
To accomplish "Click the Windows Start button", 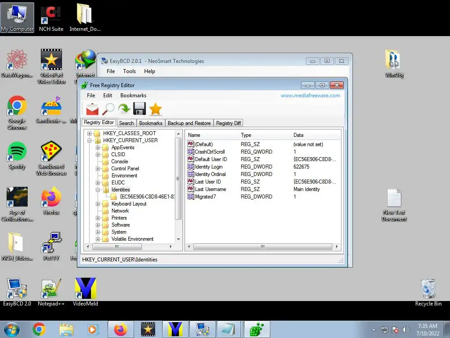I will coord(11,329).
